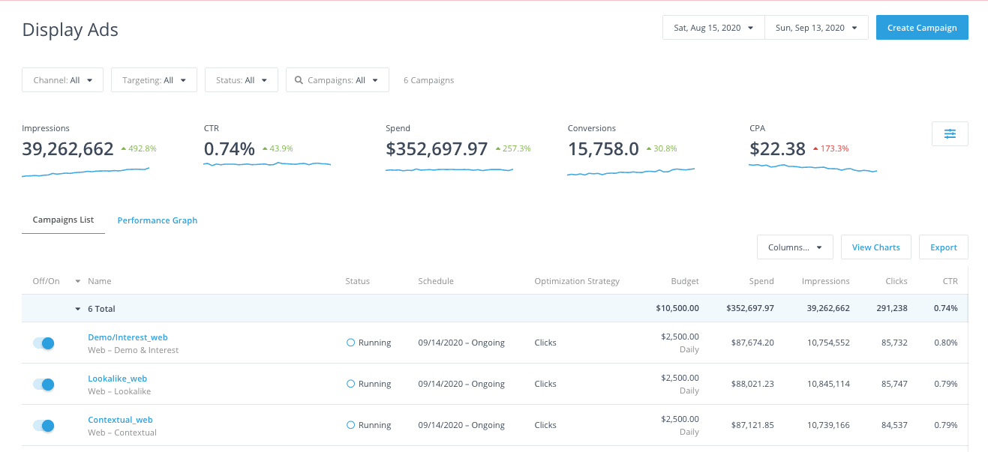988x452 pixels.
Task: Open the metrics settings sliders icon
Action: 950,133
